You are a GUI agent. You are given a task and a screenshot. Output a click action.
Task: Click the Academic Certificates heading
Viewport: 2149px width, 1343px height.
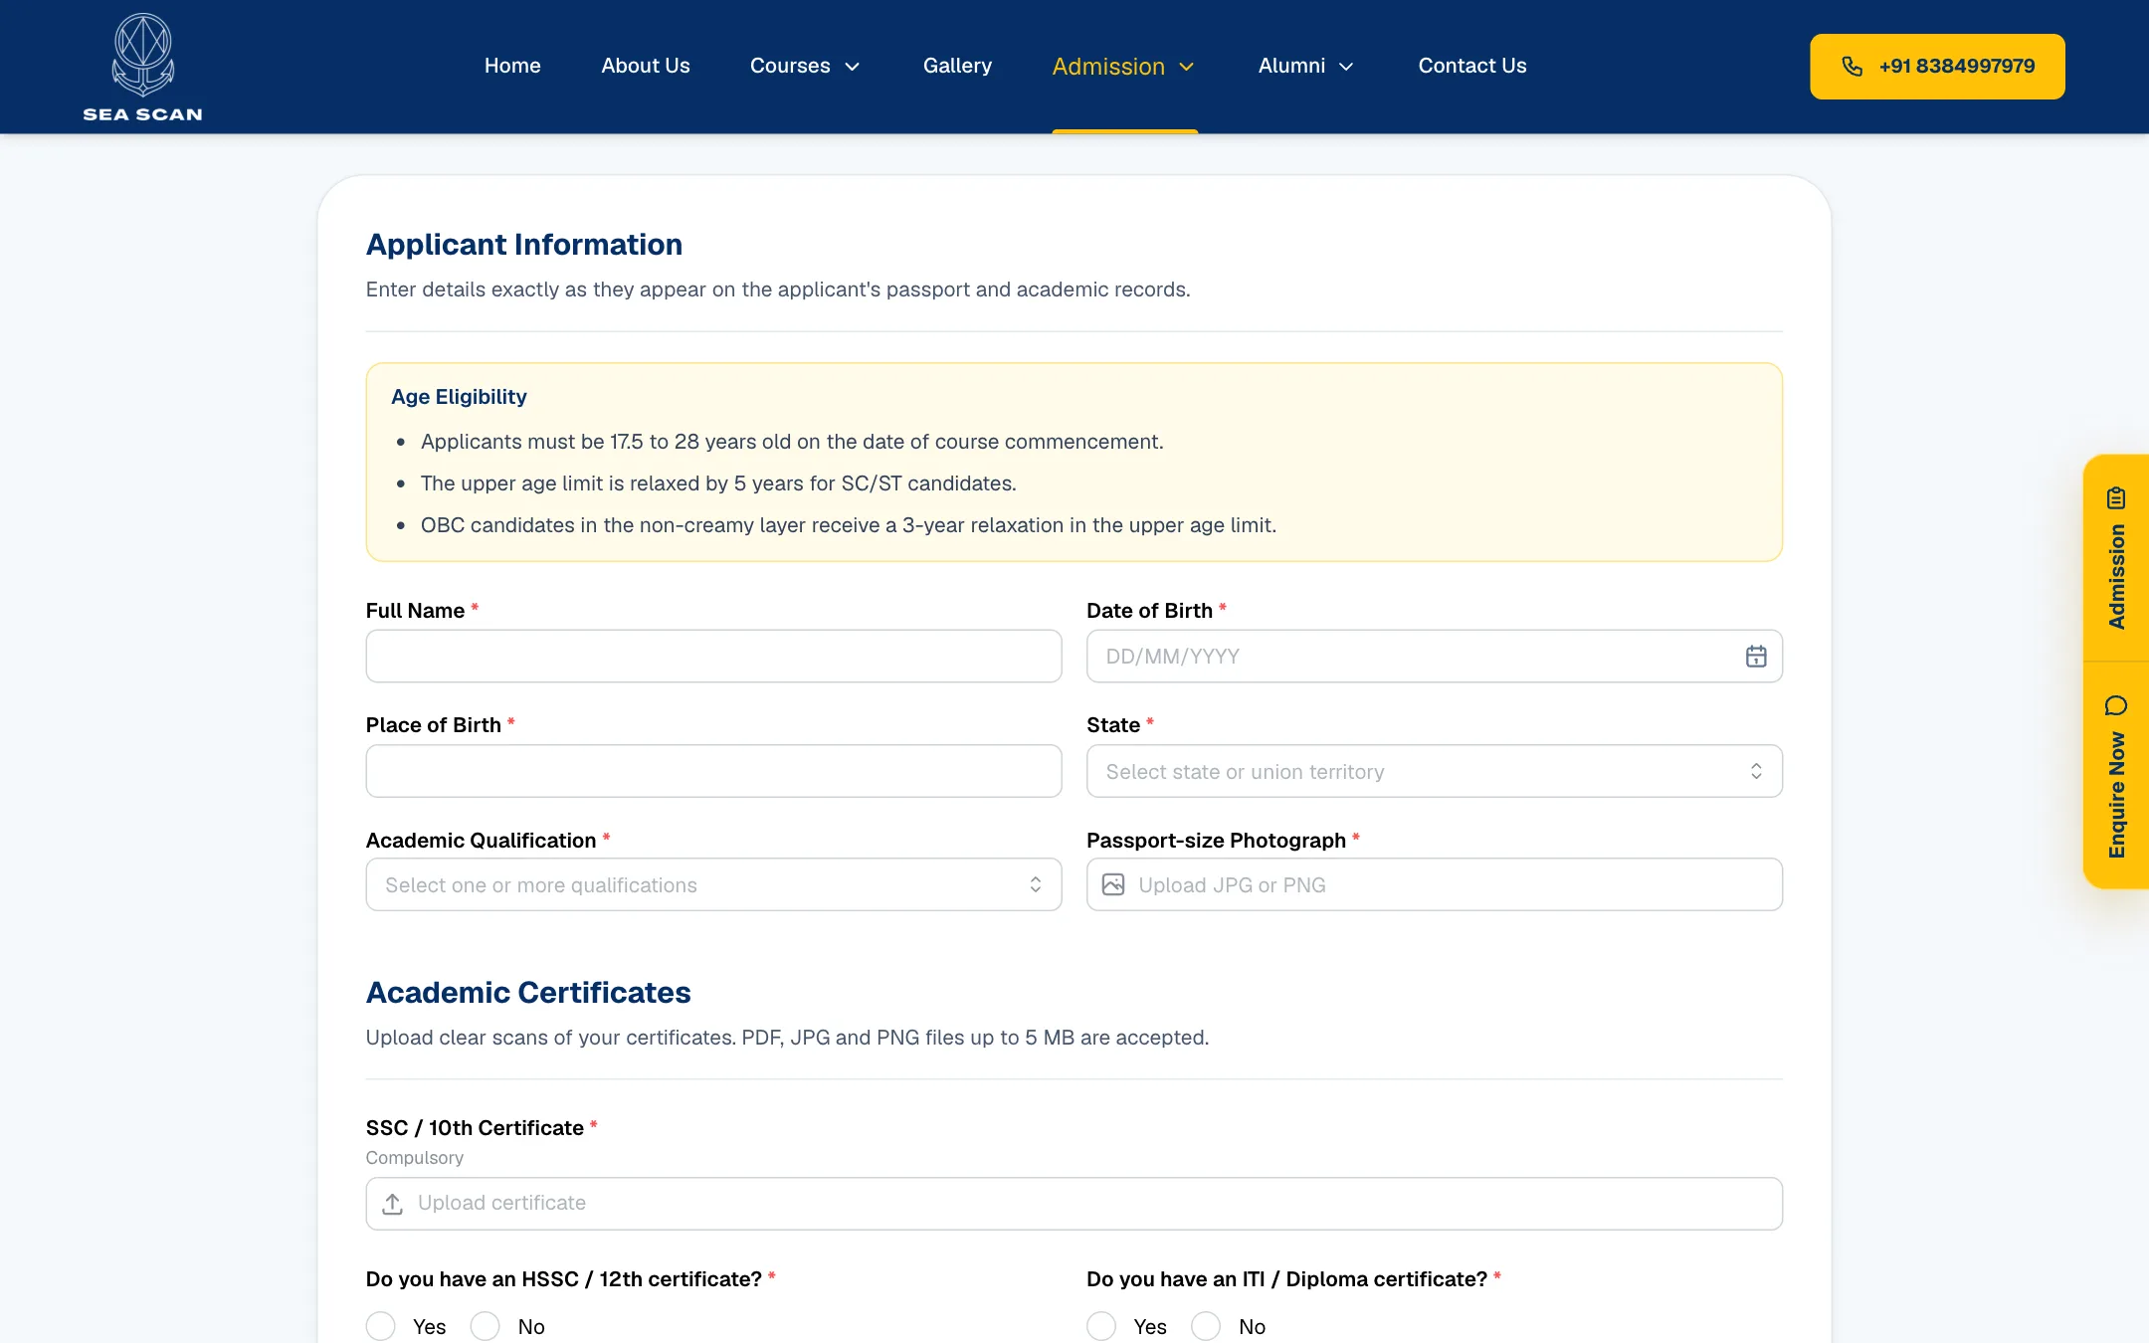528,993
